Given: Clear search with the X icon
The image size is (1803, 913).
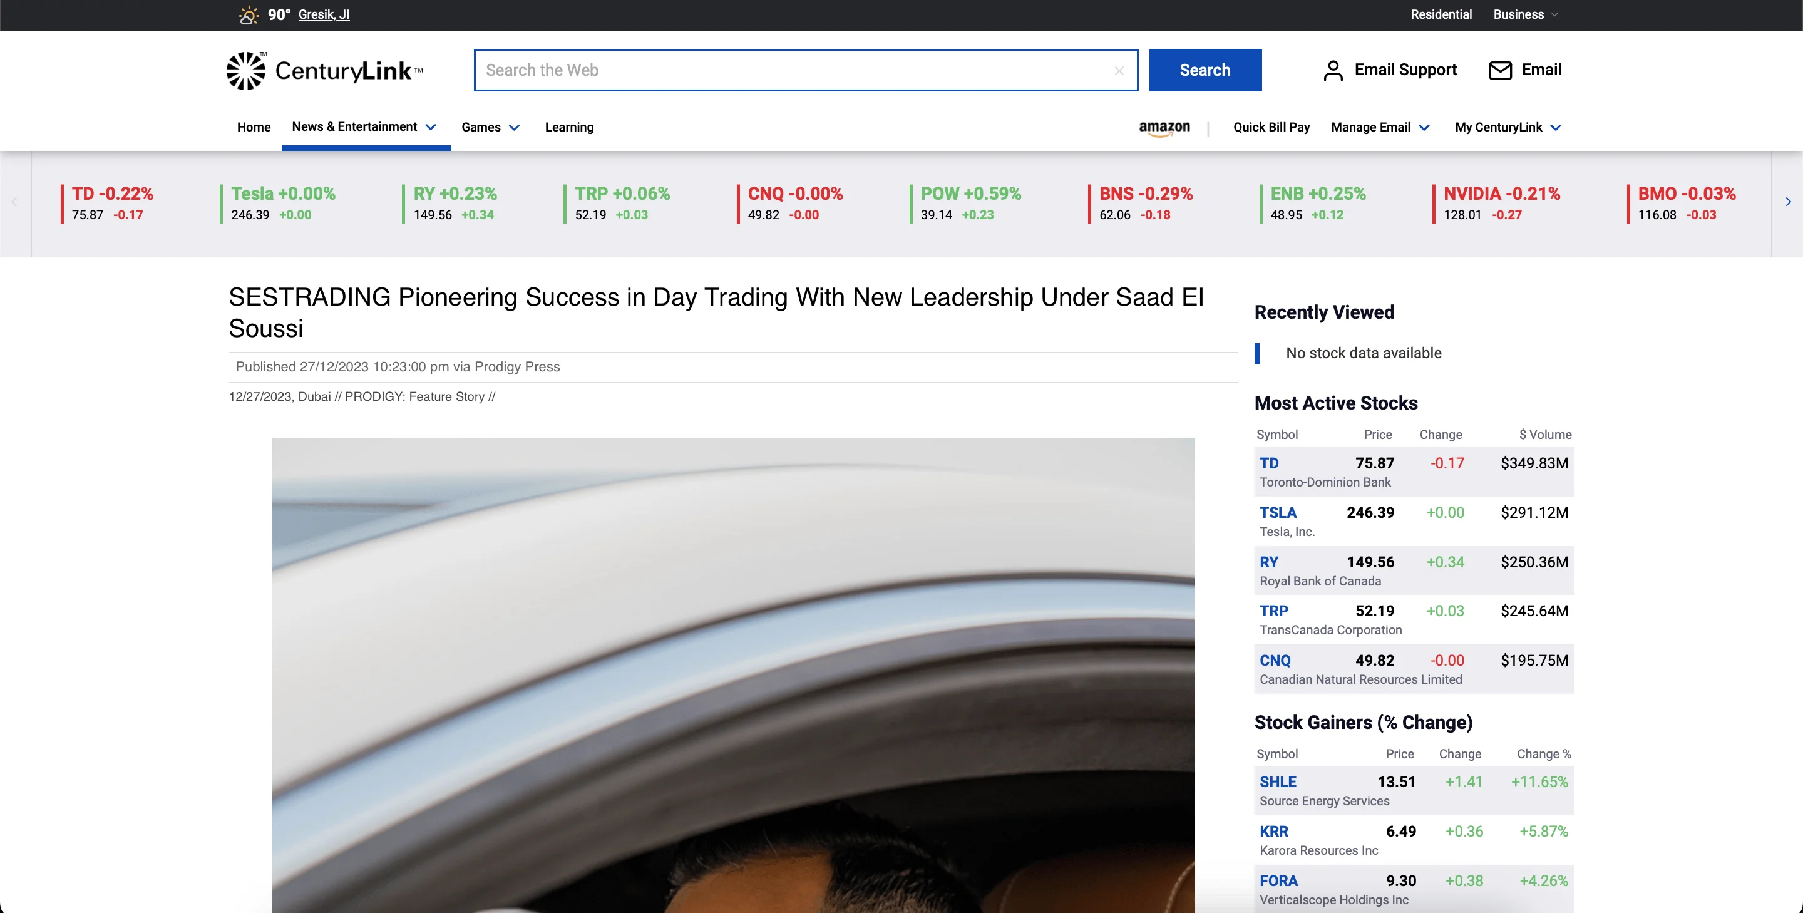Looking at the screenshot, I should point(1119,71).
